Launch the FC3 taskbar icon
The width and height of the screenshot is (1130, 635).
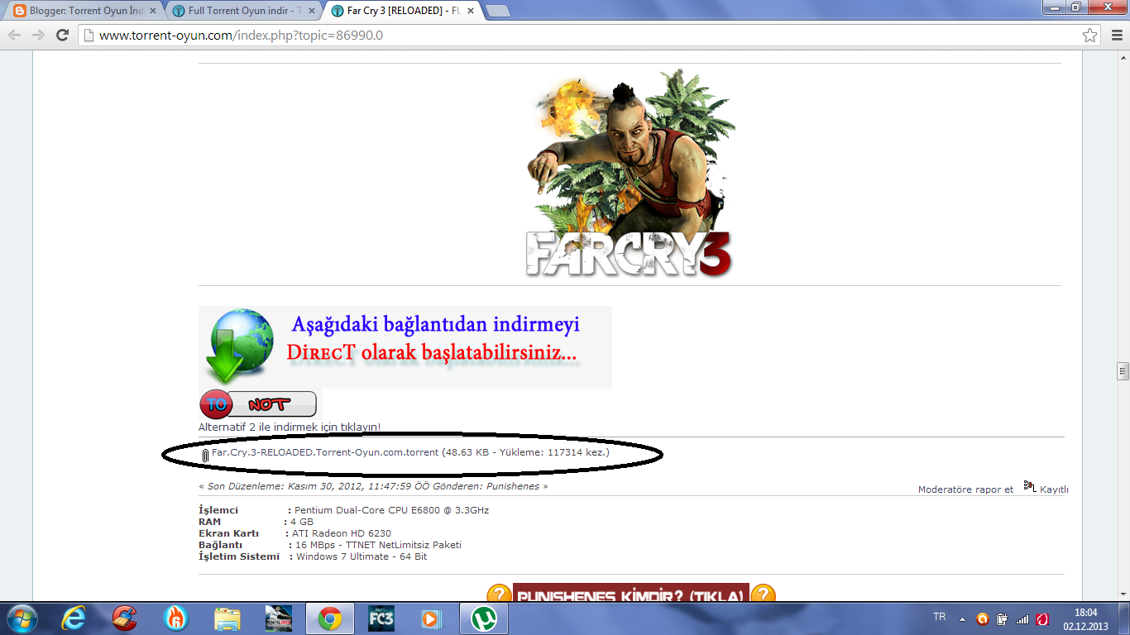coord(381,618)
